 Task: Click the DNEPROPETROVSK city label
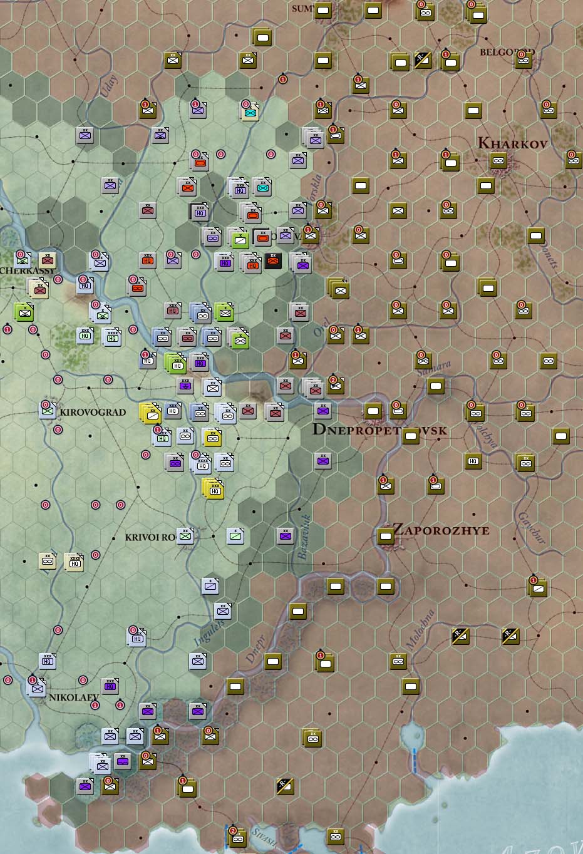tap(380, 430)
